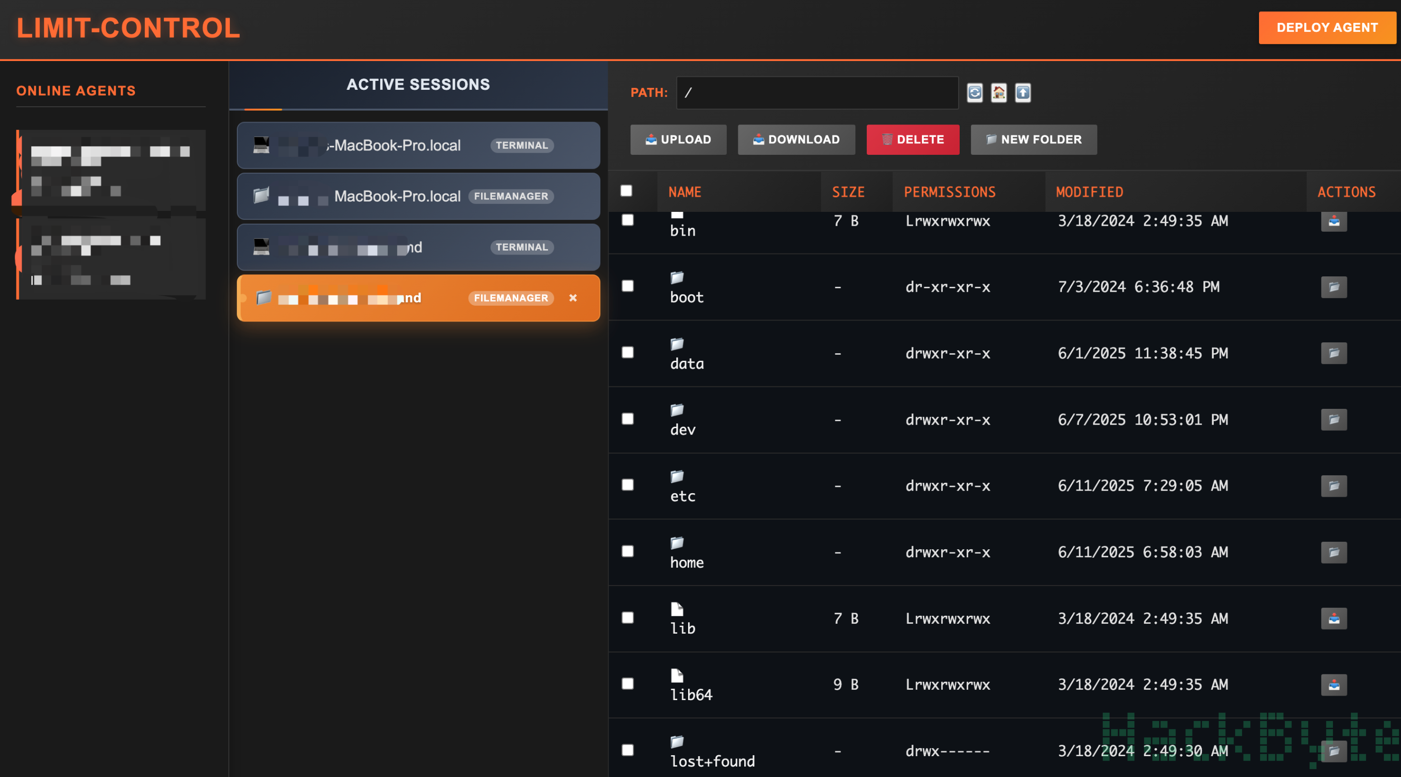Check the lost+found row checkbox
Image resolution: width=1401 pixels, height=777 pixels.
[x=628, y=750]
